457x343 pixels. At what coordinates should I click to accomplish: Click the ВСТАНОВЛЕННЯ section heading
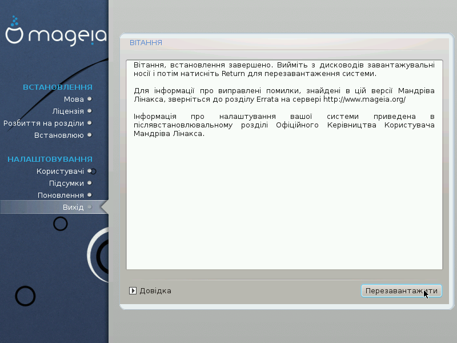tap(58, 87)
